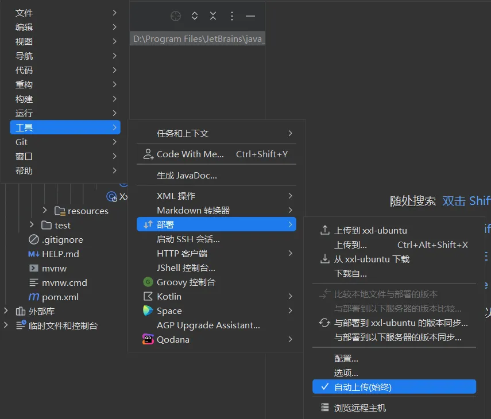
Task: Expand the test folder in project tree
Action: coord(32,224)
